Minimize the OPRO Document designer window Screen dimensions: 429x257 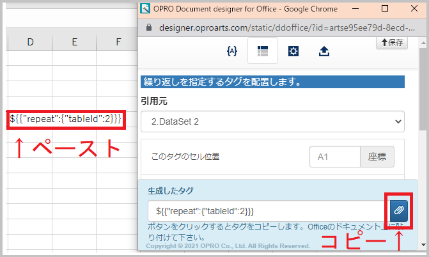355,9
